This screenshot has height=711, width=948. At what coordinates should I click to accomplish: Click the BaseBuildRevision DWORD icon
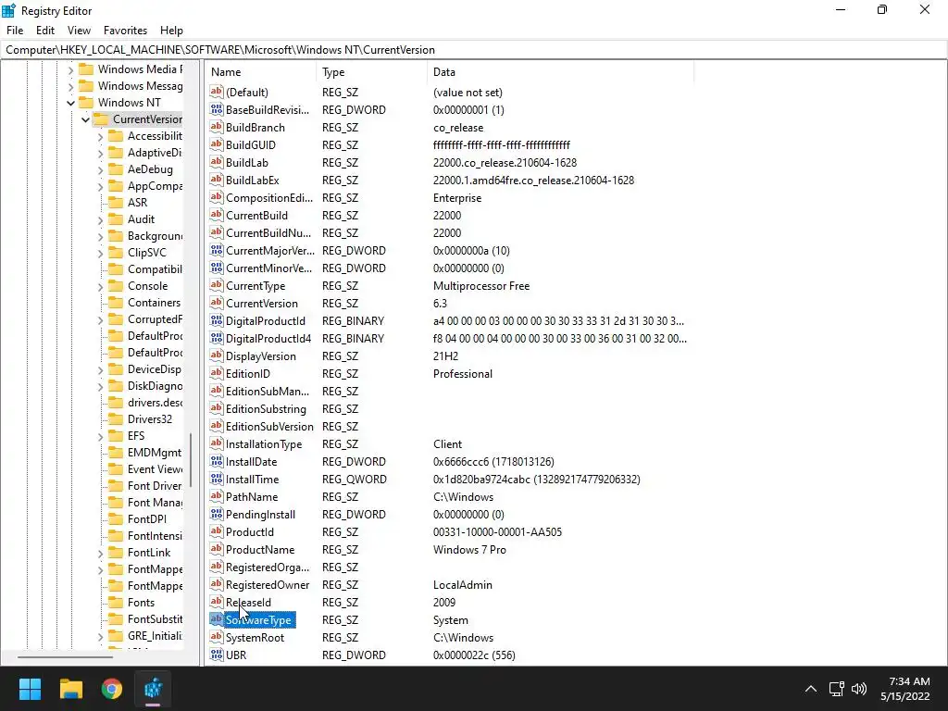click(217, 109)
